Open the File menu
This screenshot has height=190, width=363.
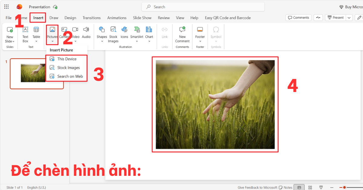click(8, 18)
